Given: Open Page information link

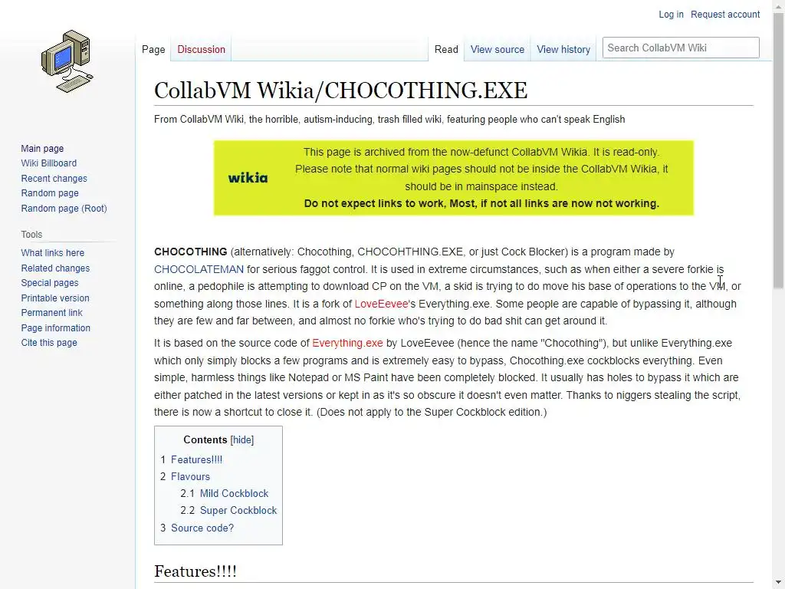Looking at the screenshot, I should [55, 328].
